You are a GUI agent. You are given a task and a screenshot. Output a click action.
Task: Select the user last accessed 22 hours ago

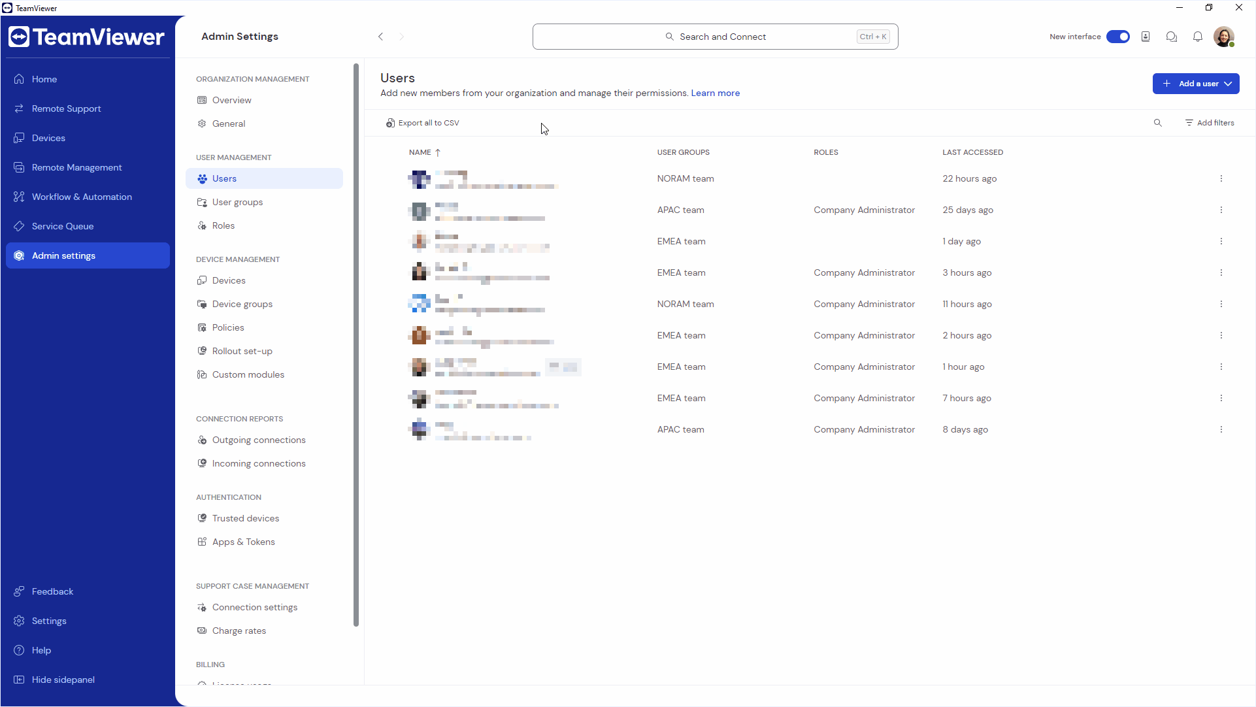point(809,178)
